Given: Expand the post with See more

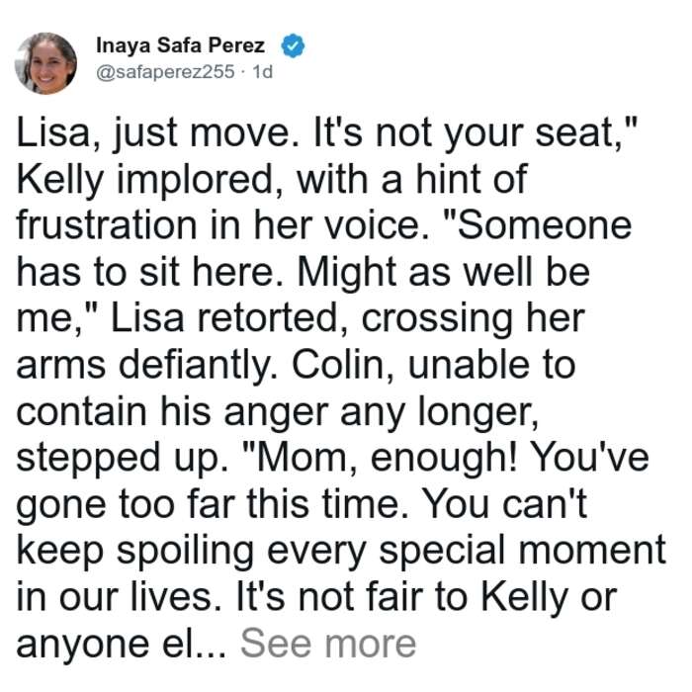Looking at the screenshot, I should [x=328, y=644].
